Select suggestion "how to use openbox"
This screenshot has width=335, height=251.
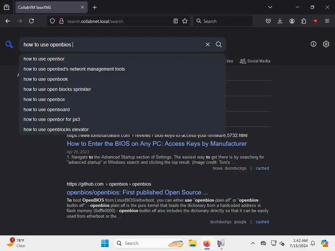[x=122, y=99]
